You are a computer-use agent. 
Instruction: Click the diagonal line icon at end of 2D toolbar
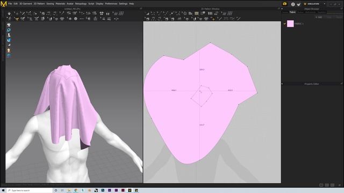239,19
